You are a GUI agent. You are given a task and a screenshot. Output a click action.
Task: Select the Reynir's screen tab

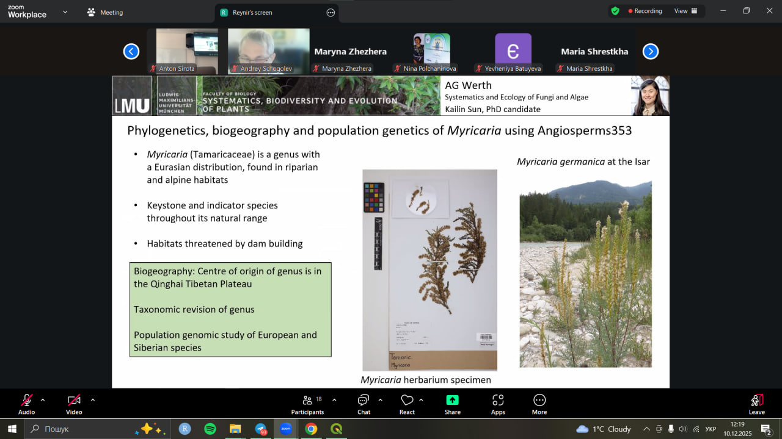(252, 12)
